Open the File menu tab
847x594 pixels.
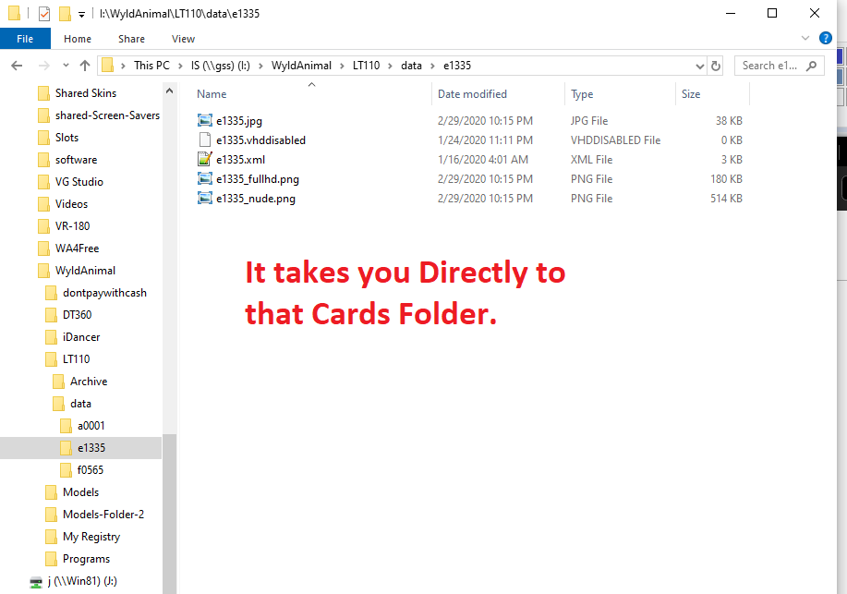point(25,39)
